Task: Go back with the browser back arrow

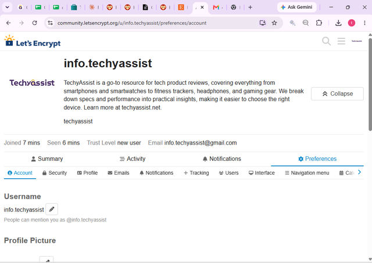Action: click(9, 23)
